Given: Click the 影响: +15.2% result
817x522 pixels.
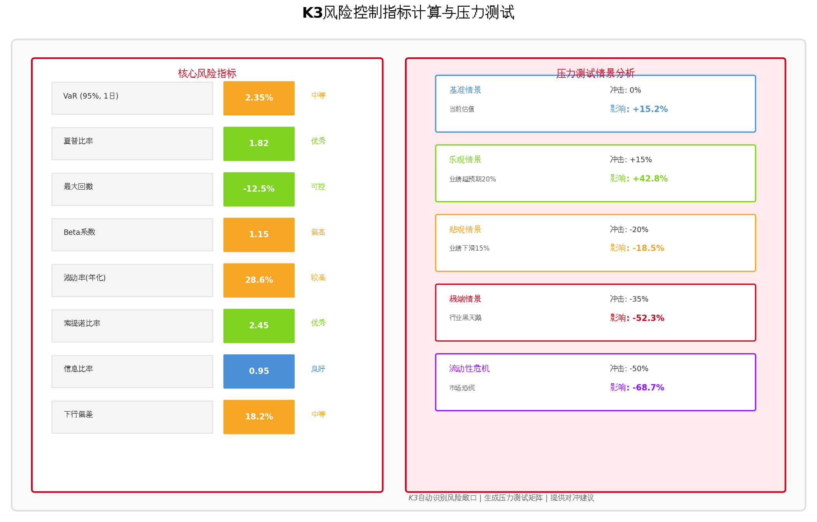Looking at the screenshot, I should click(x=639, y=109).
